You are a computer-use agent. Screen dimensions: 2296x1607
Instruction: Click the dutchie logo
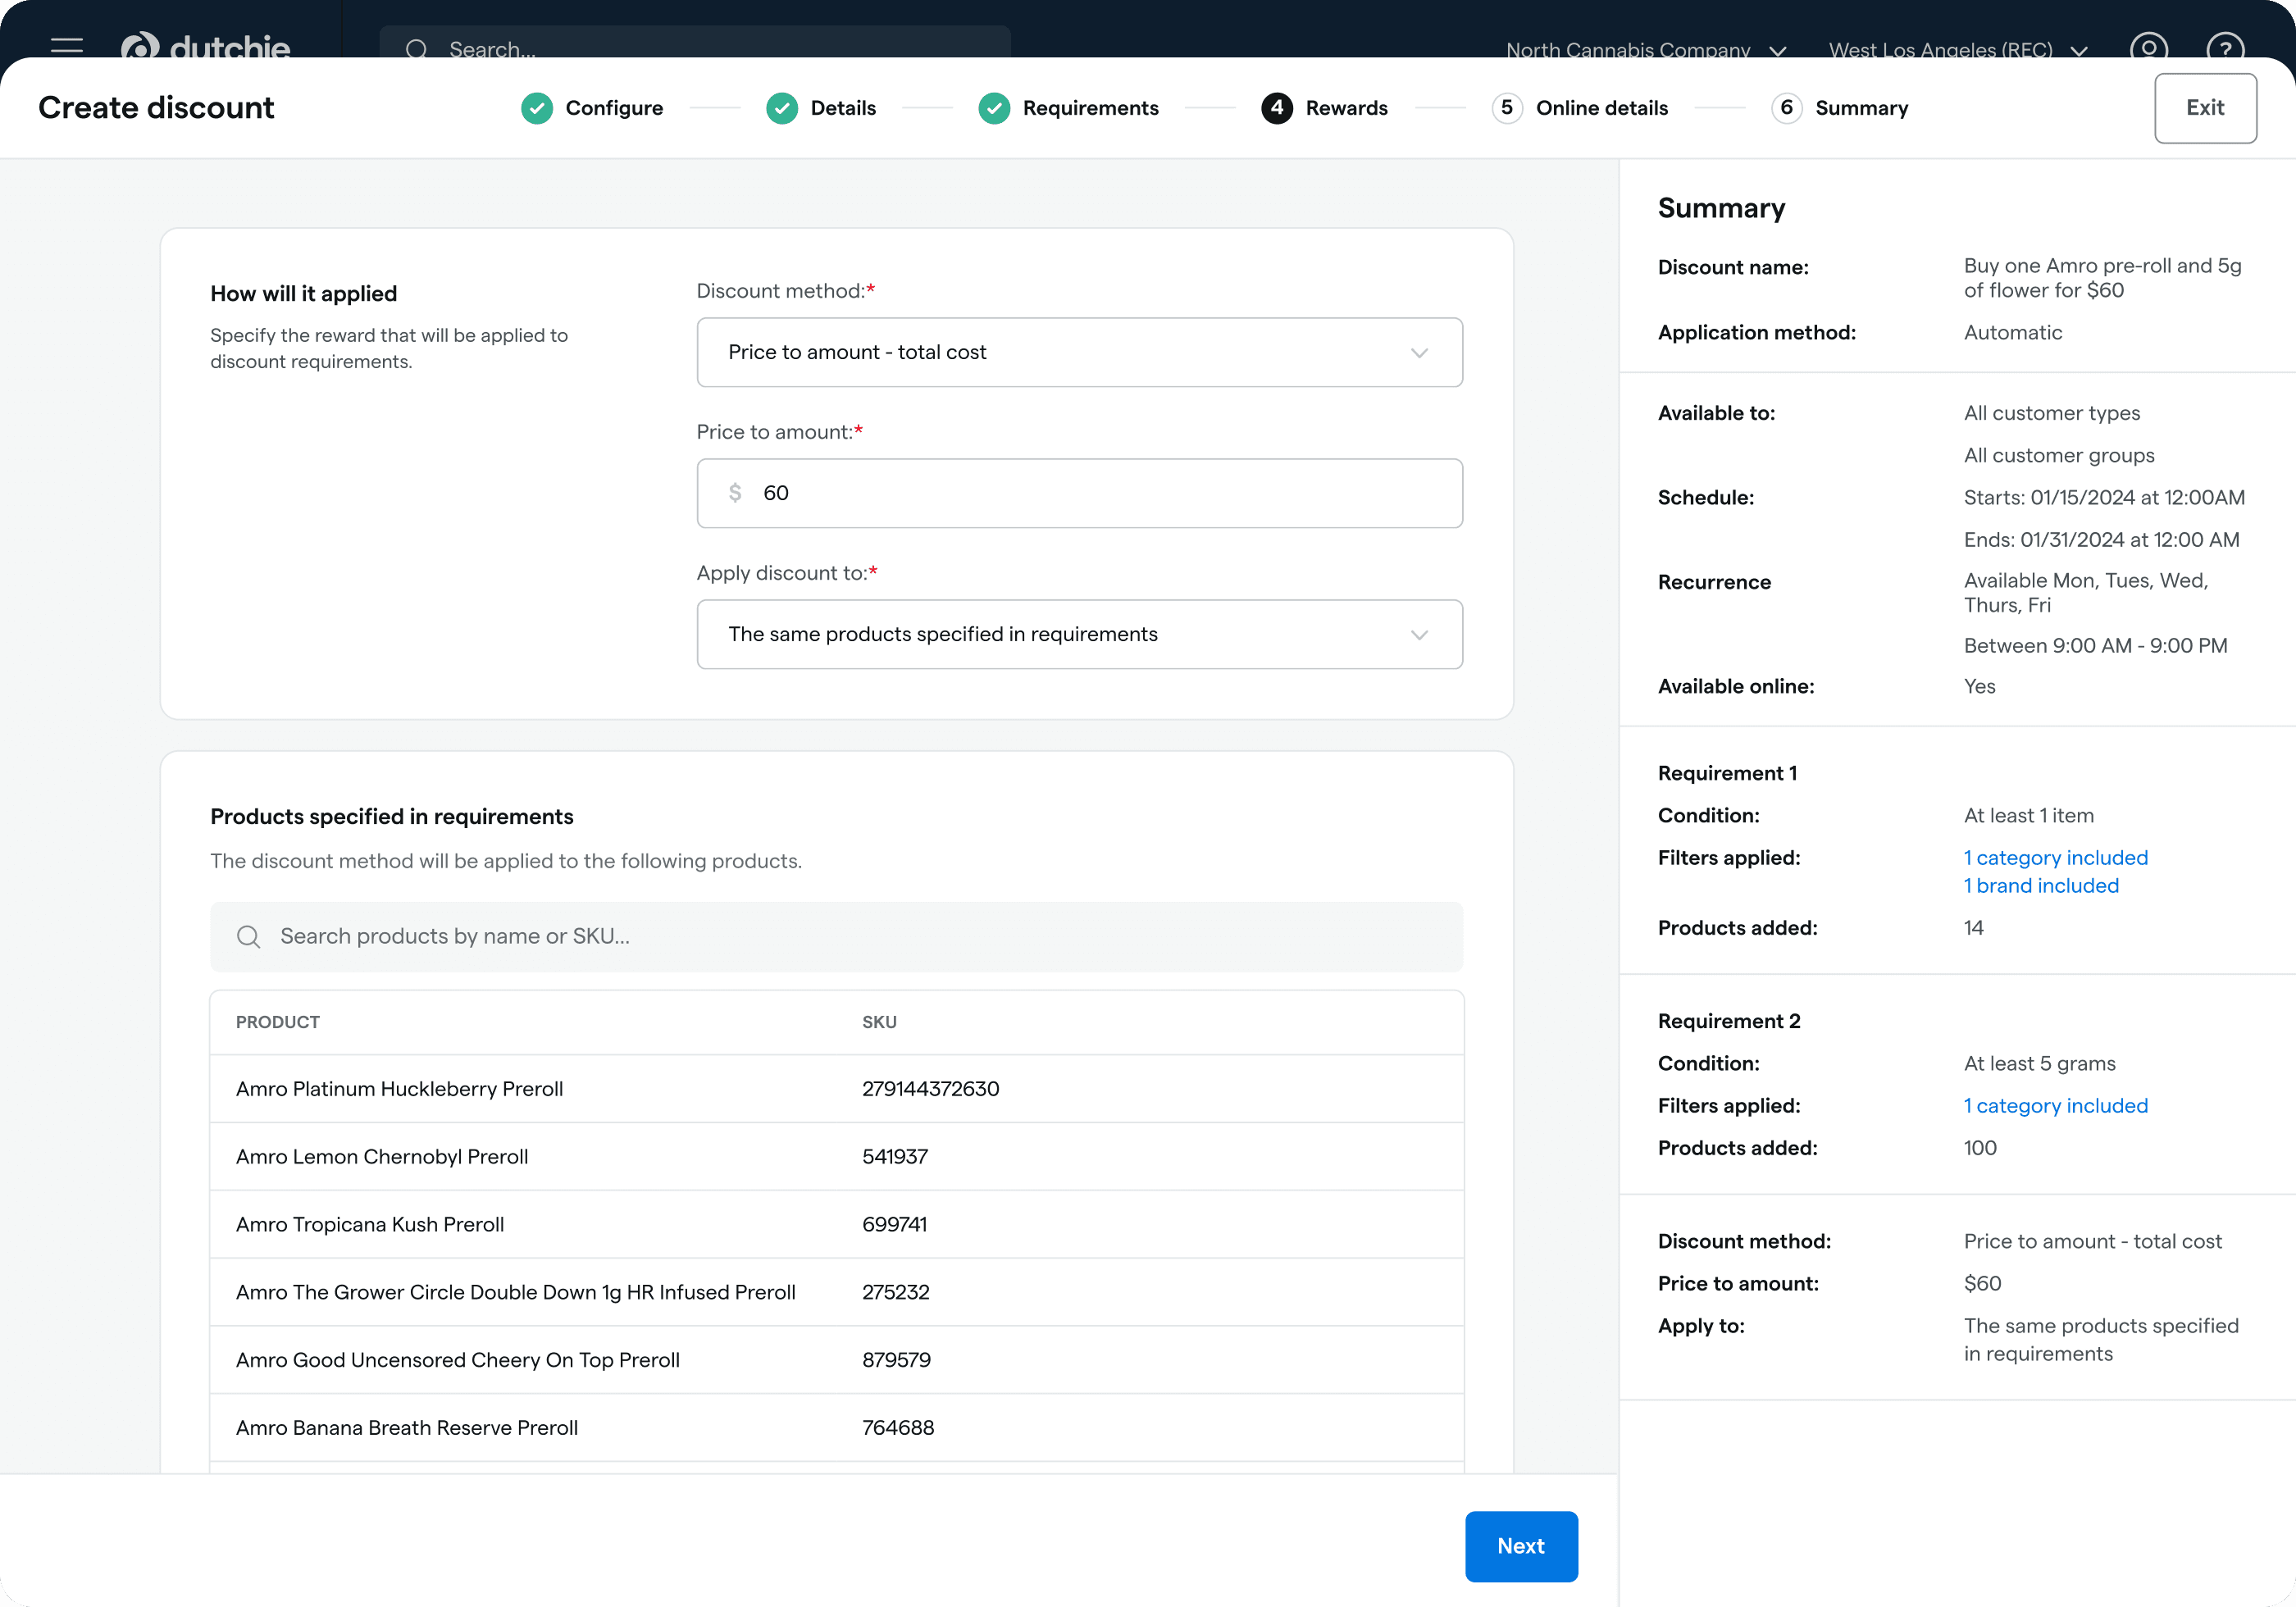[x=205, y=47]
